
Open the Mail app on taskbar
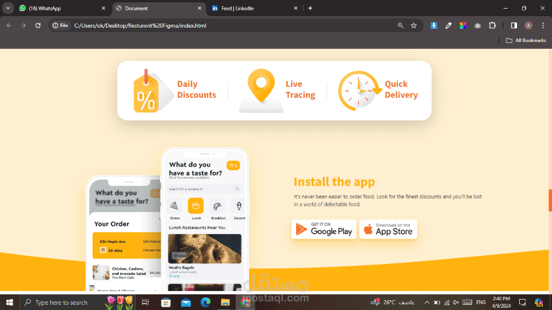[186, 303]
